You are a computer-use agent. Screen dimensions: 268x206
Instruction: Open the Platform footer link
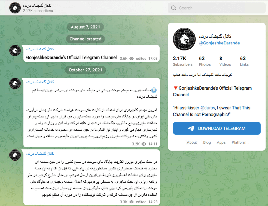click(x=239, y=142)
